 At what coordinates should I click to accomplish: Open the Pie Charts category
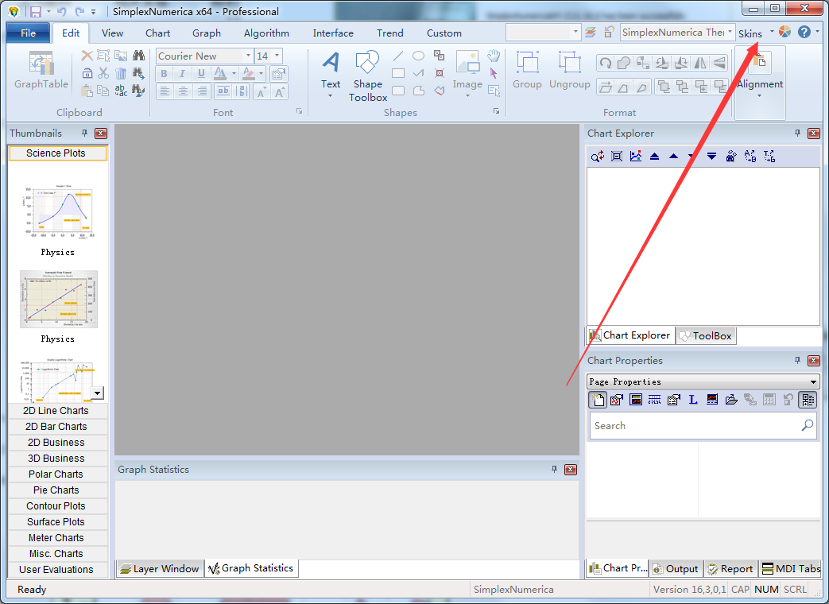[56, 490]
